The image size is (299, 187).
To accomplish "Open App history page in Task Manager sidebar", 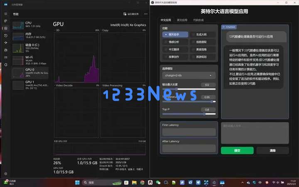I will (6, 35).
